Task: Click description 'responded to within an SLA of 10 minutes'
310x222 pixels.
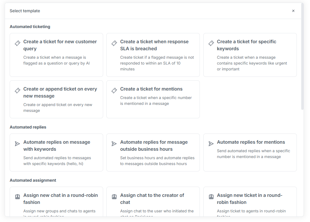Action: pyautogui.click(x=150, y=66)
